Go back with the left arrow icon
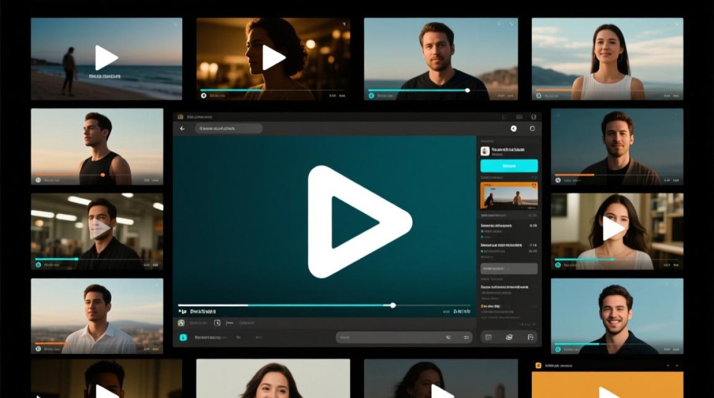714x398 pixels. coord(183,128)
